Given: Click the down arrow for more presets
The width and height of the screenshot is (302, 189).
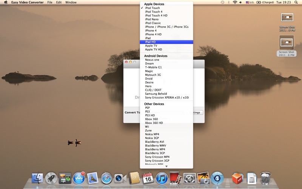Looking at the screenshot, I should (x=166, y=166).
